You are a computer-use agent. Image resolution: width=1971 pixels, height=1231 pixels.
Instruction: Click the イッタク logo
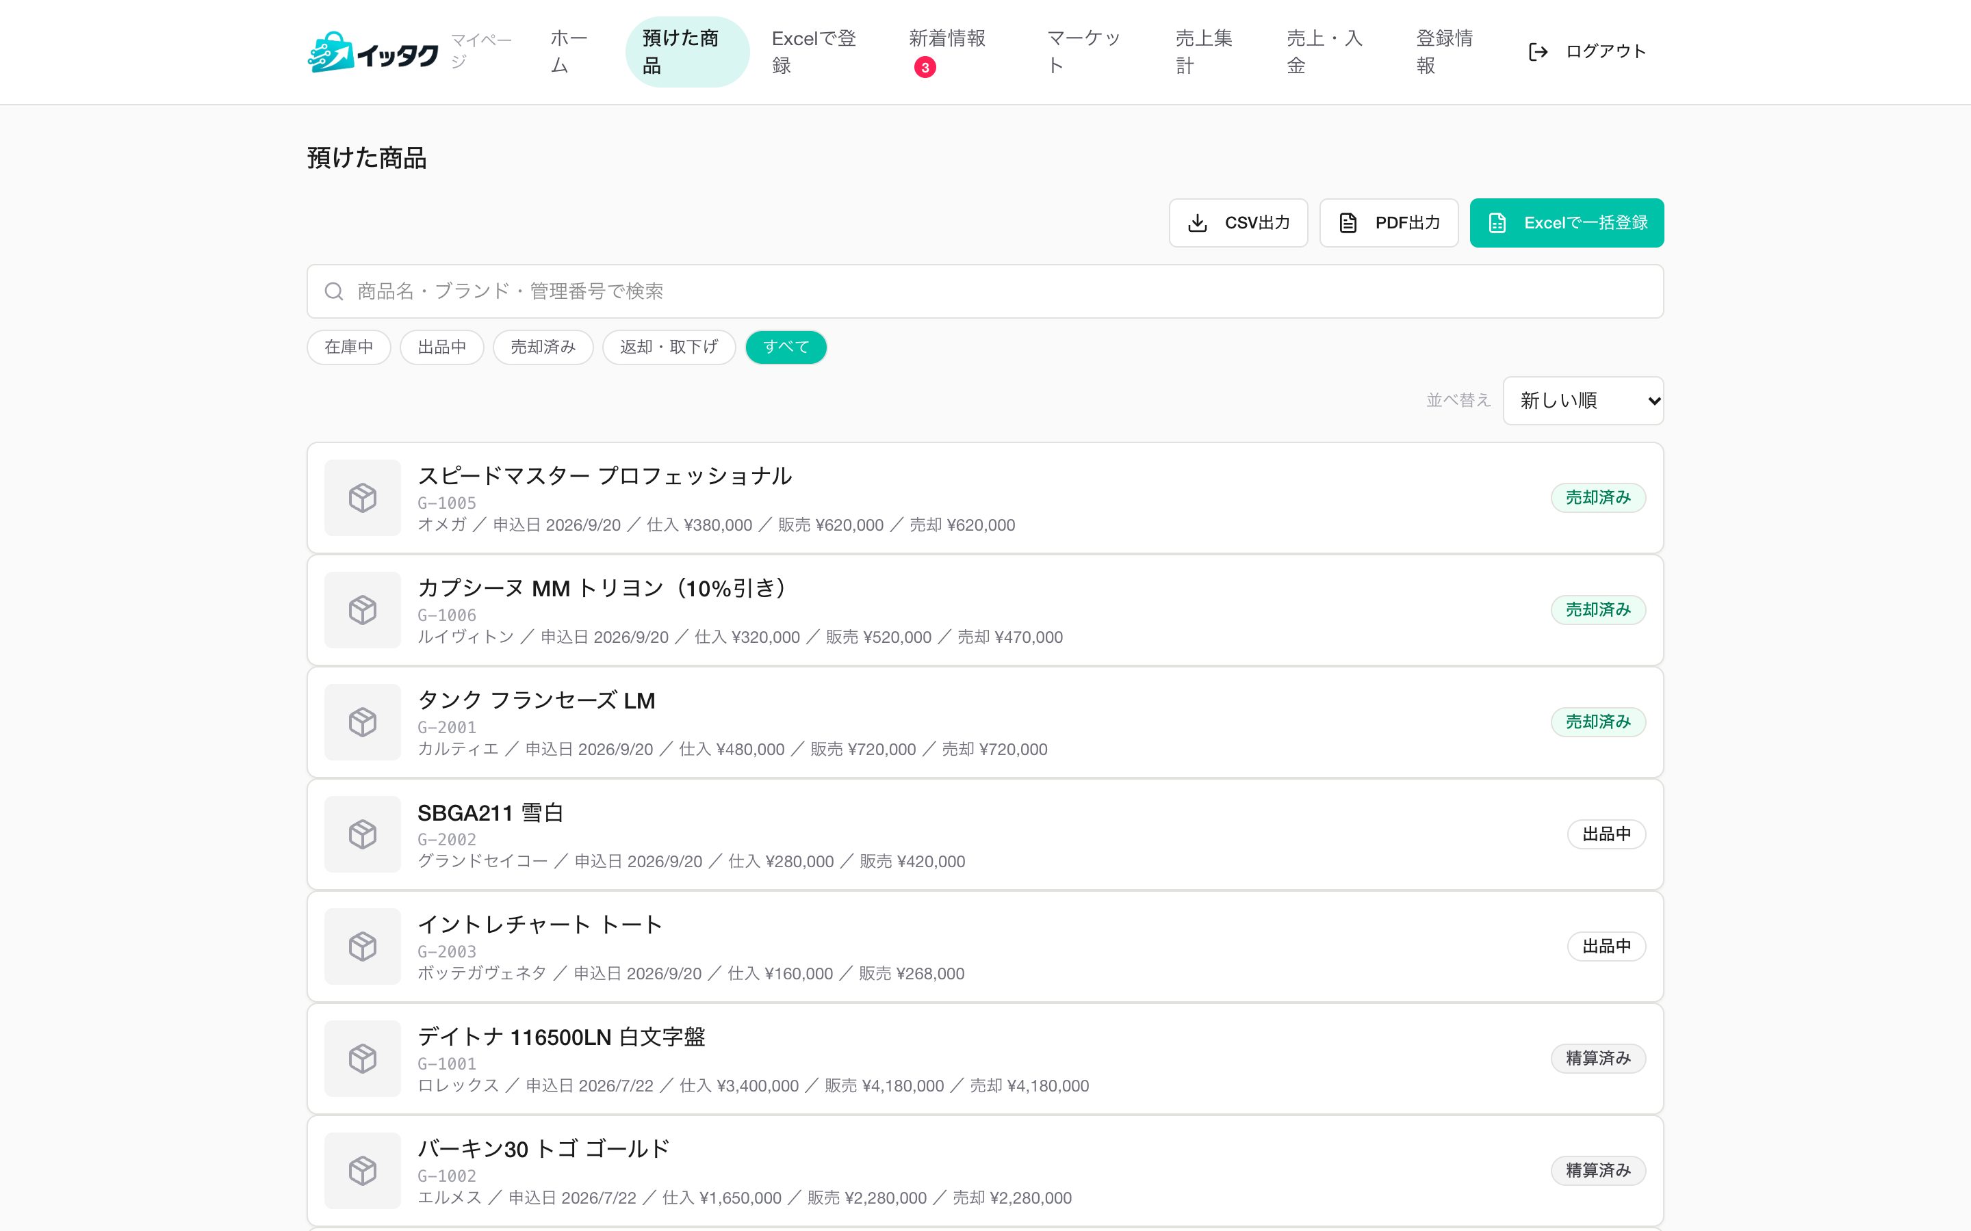pyautogui.click(x=373, y=52)
